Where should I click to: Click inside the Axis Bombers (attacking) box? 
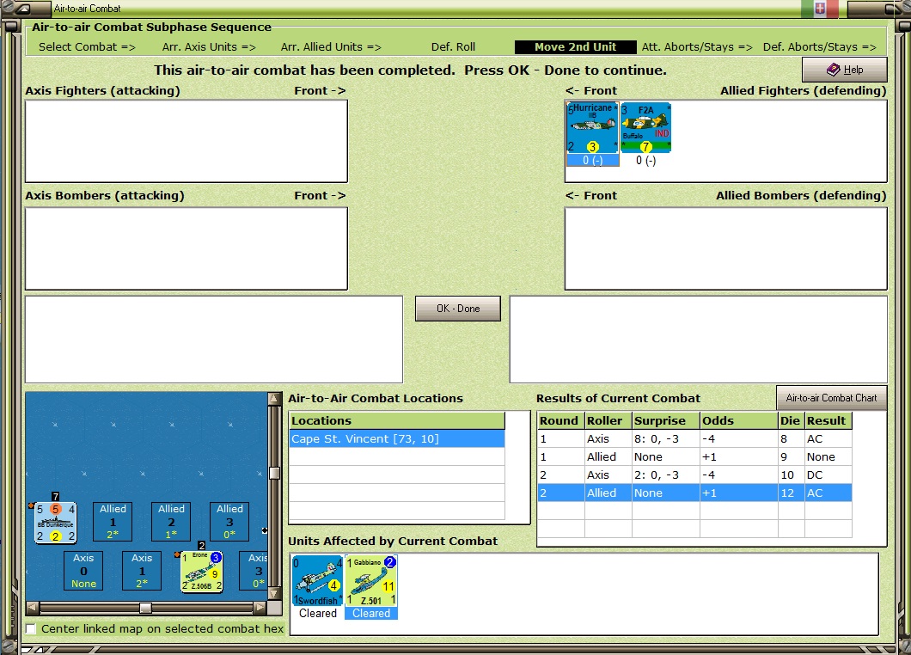186,248
